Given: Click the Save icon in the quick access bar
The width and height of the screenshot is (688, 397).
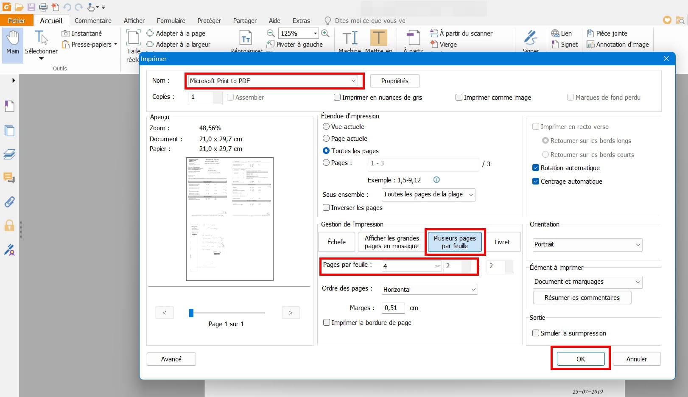Looking at the screenshot, I should click(31, 7).
